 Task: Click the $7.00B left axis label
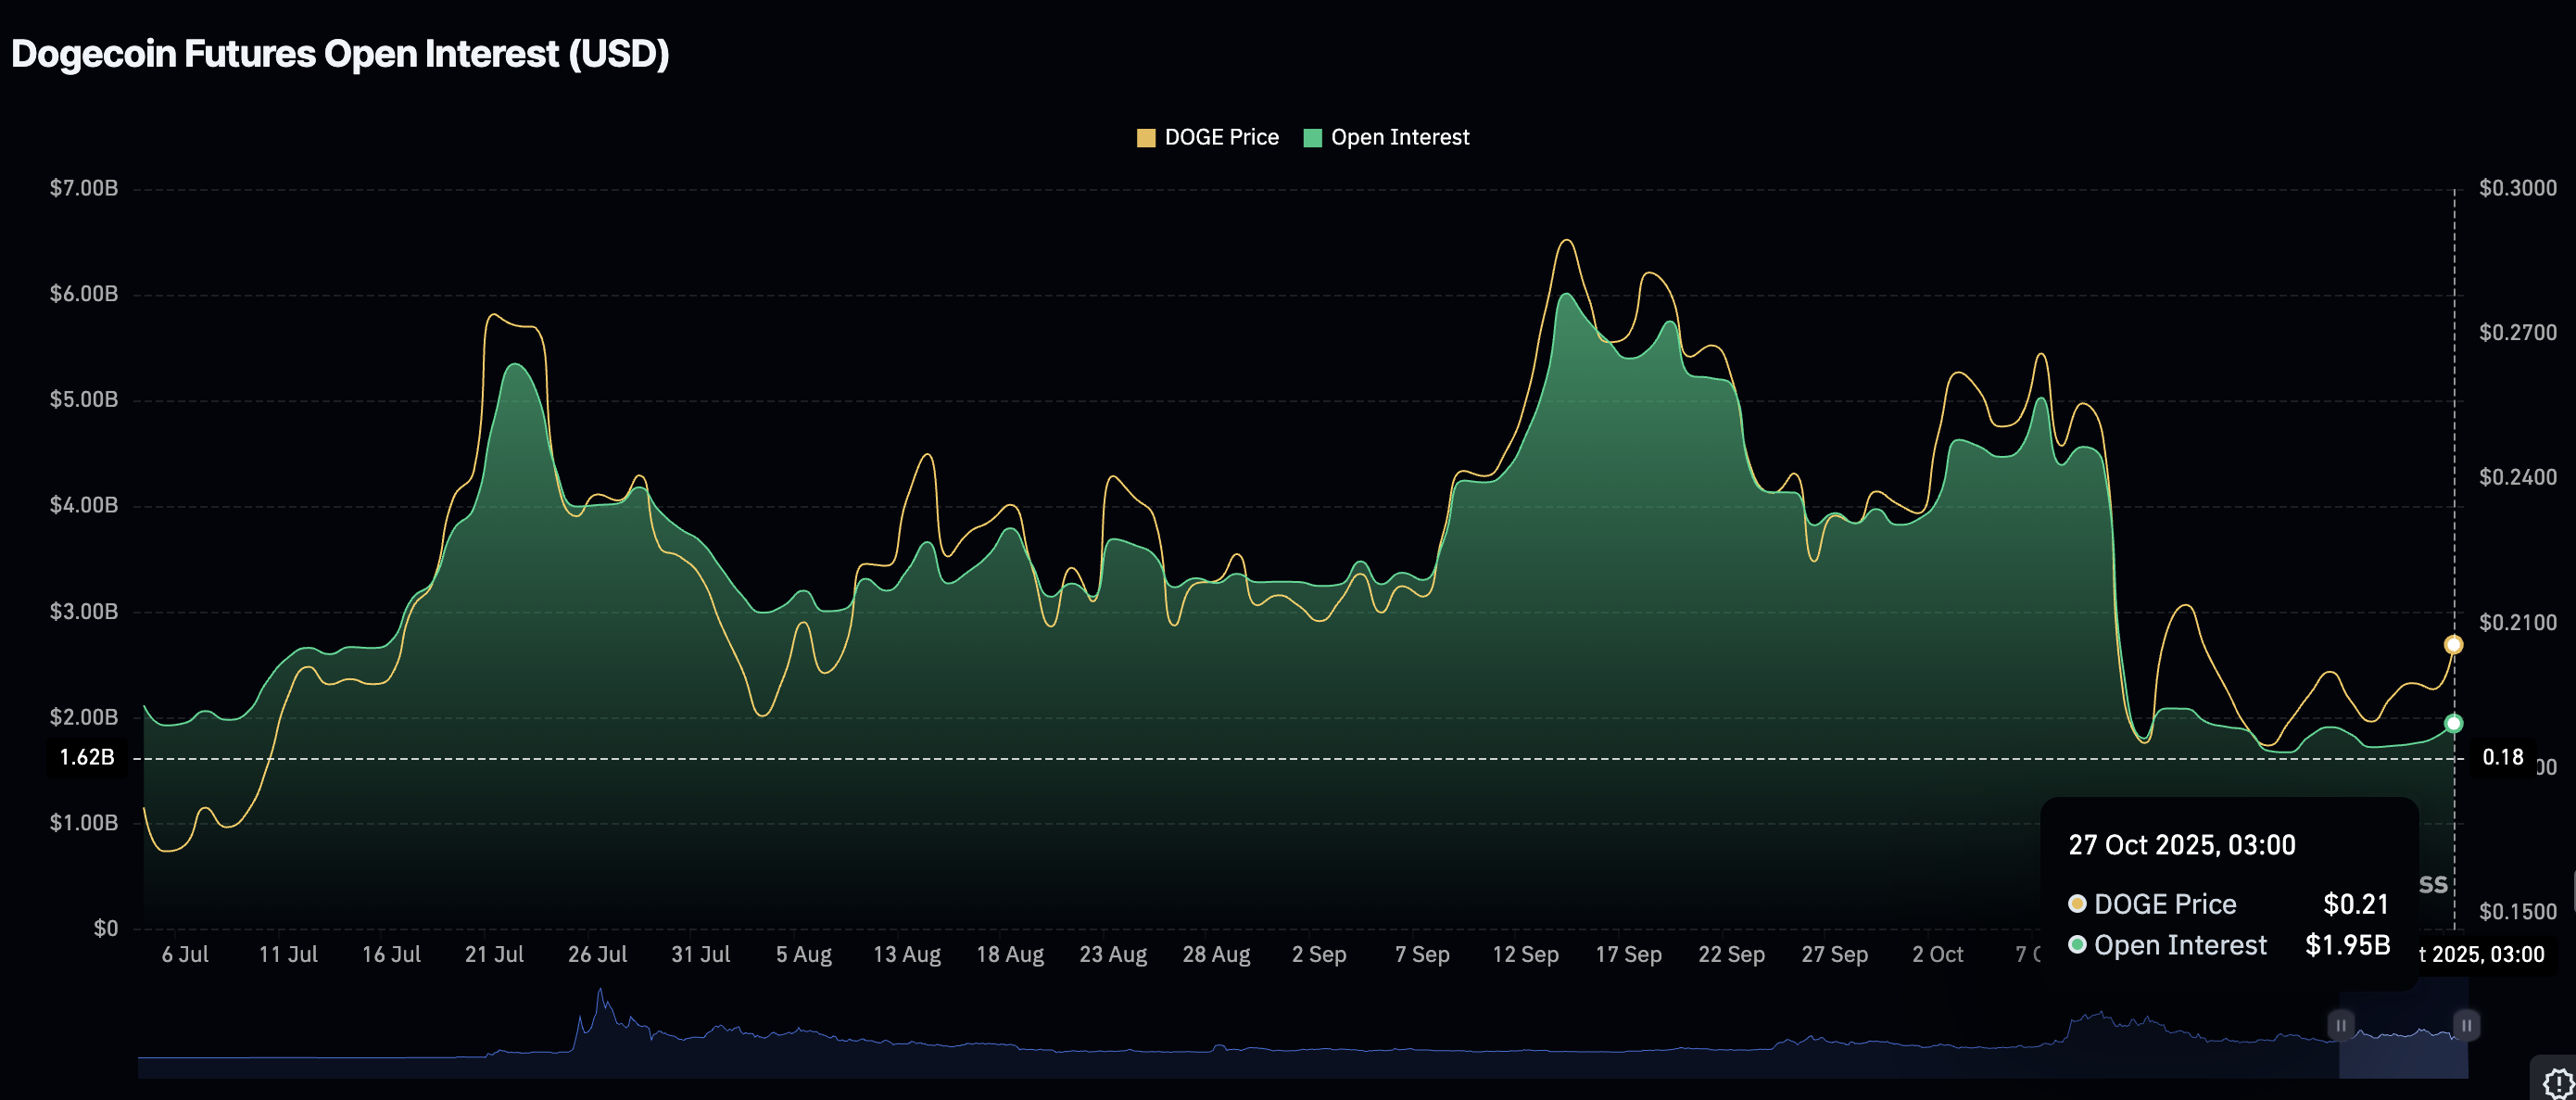pos(84,188)
